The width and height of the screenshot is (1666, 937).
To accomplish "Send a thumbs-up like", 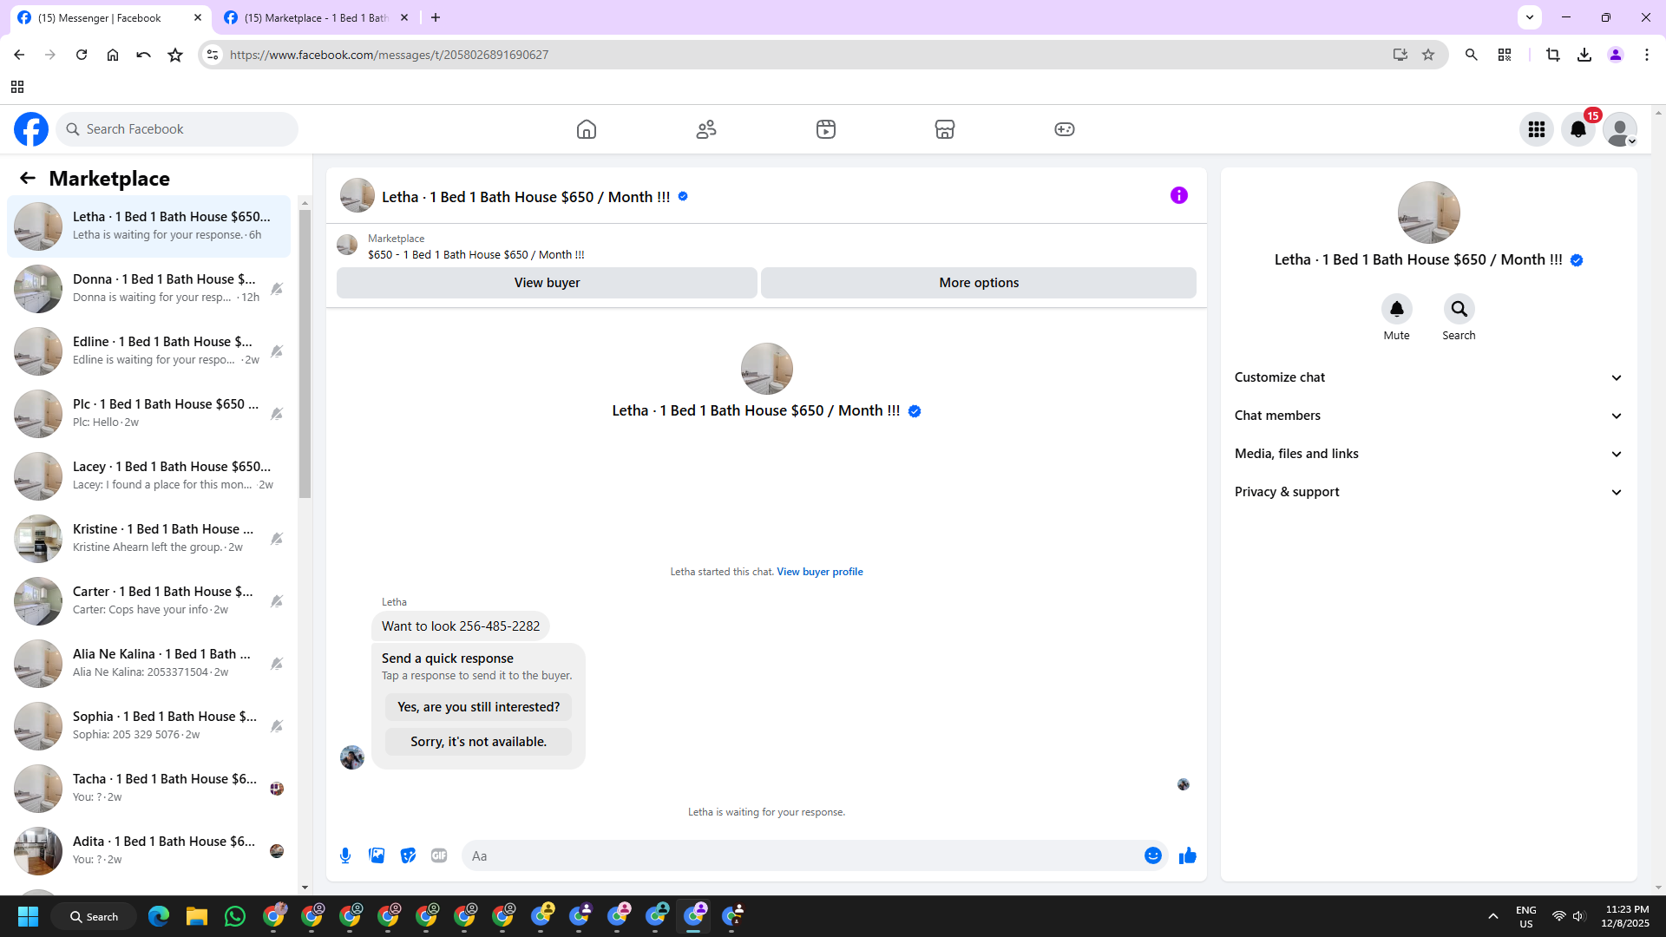I will pos(1188,855).
